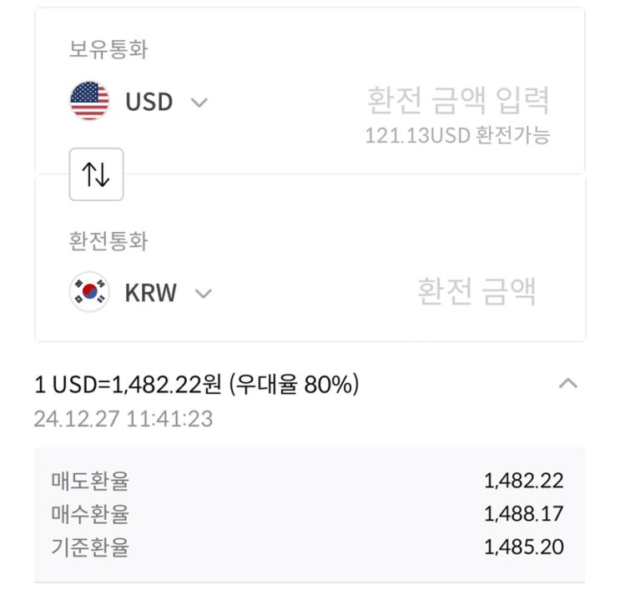Viewport: 620px width, 595px height.
Task: Click the 1,488.17 rate value
Action: pos(523,514)
